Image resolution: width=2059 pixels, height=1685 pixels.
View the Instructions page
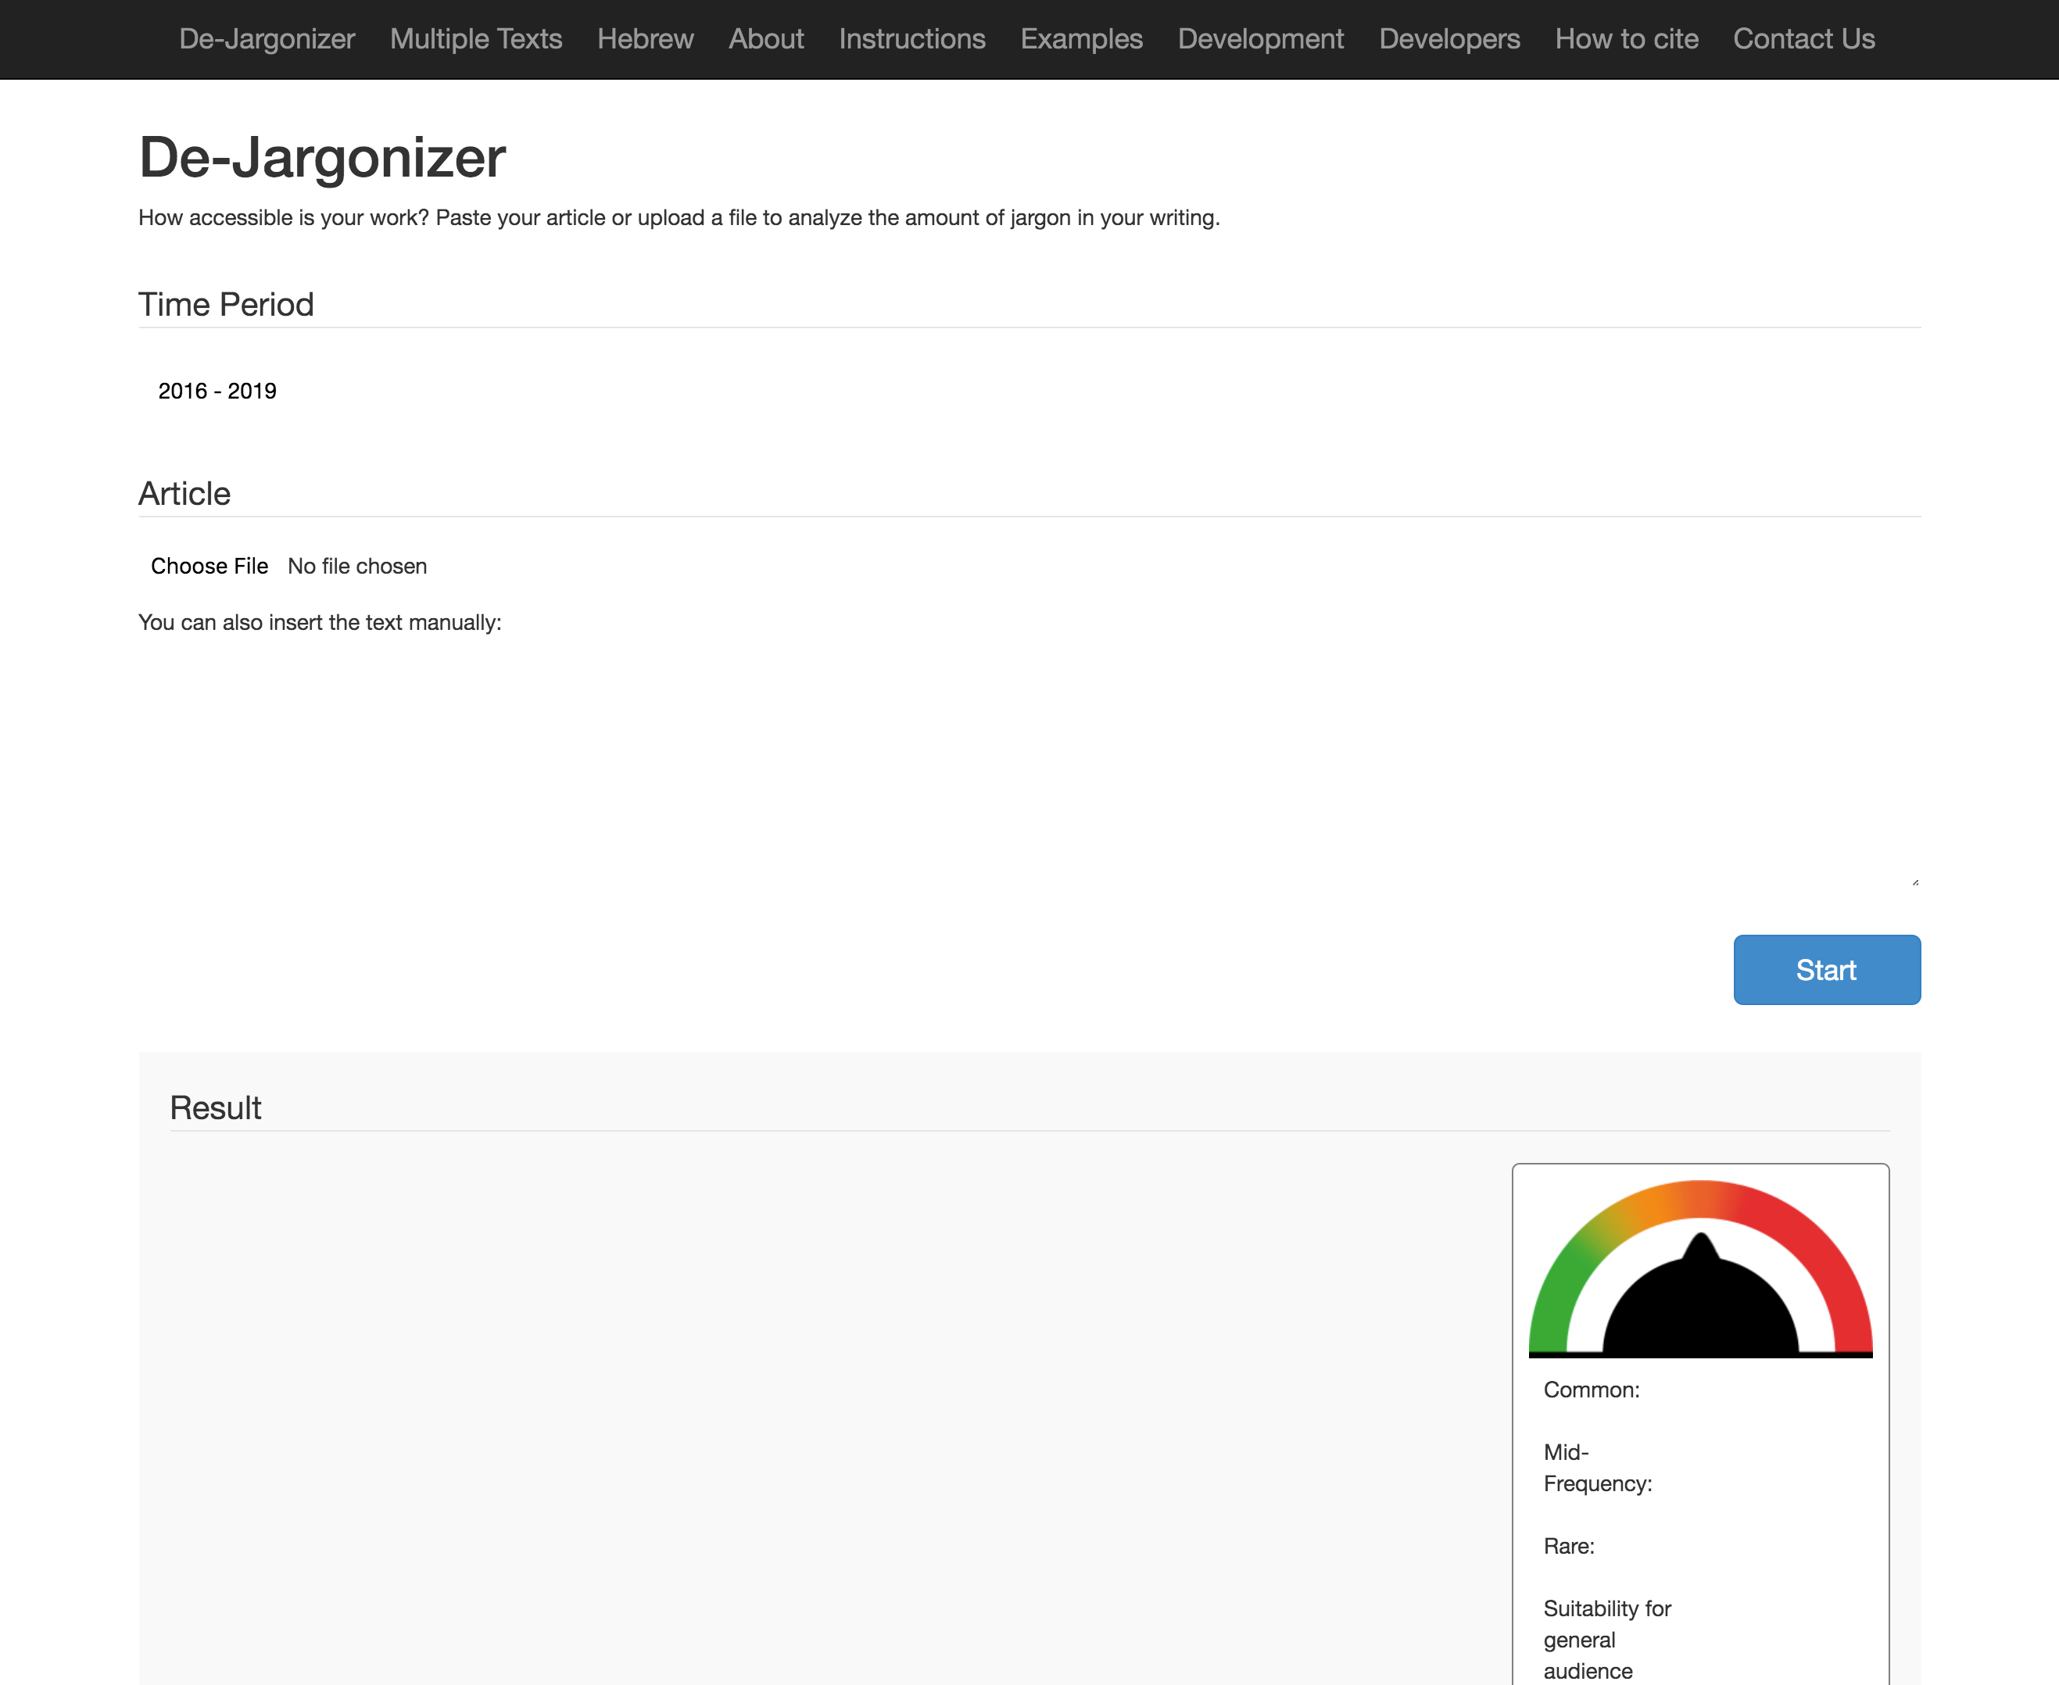(911, 39)
